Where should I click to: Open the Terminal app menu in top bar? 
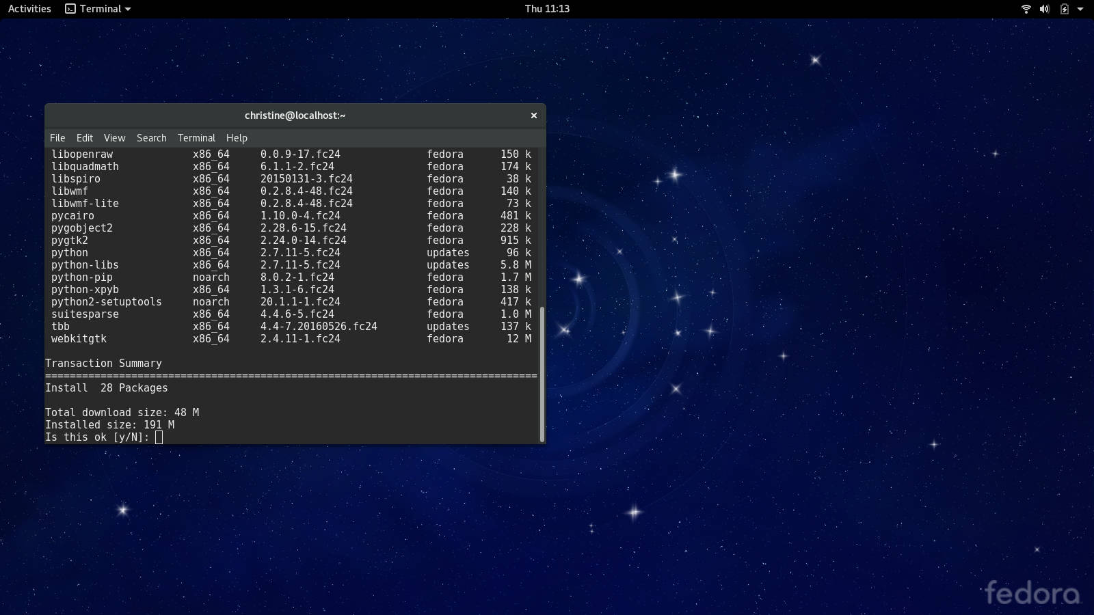click(x=98, y=9)
